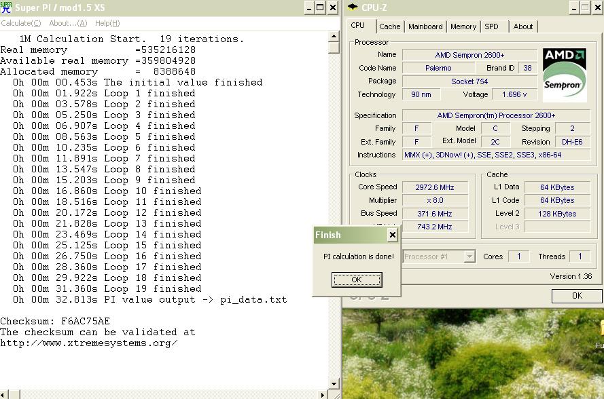Screen dimensions: 604x399
Task: Click the Revision DH-E6 value
Action: tap(572, 142)
